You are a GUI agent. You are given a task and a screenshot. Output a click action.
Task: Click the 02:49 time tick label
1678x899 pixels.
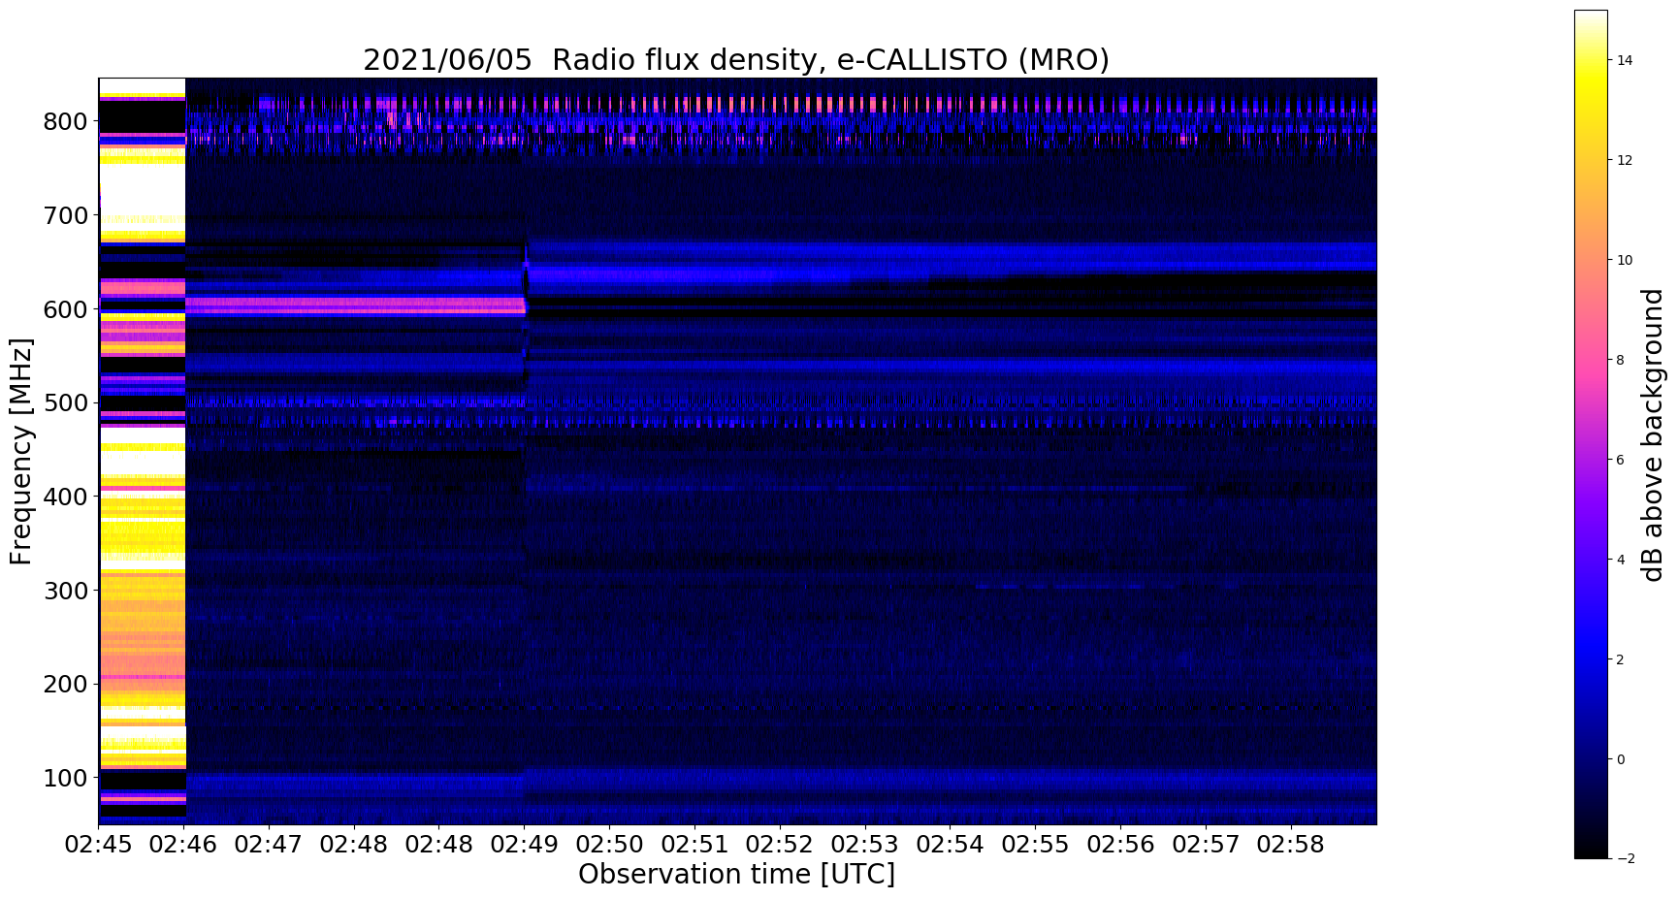pyautogui.click(x=524, y=844)
